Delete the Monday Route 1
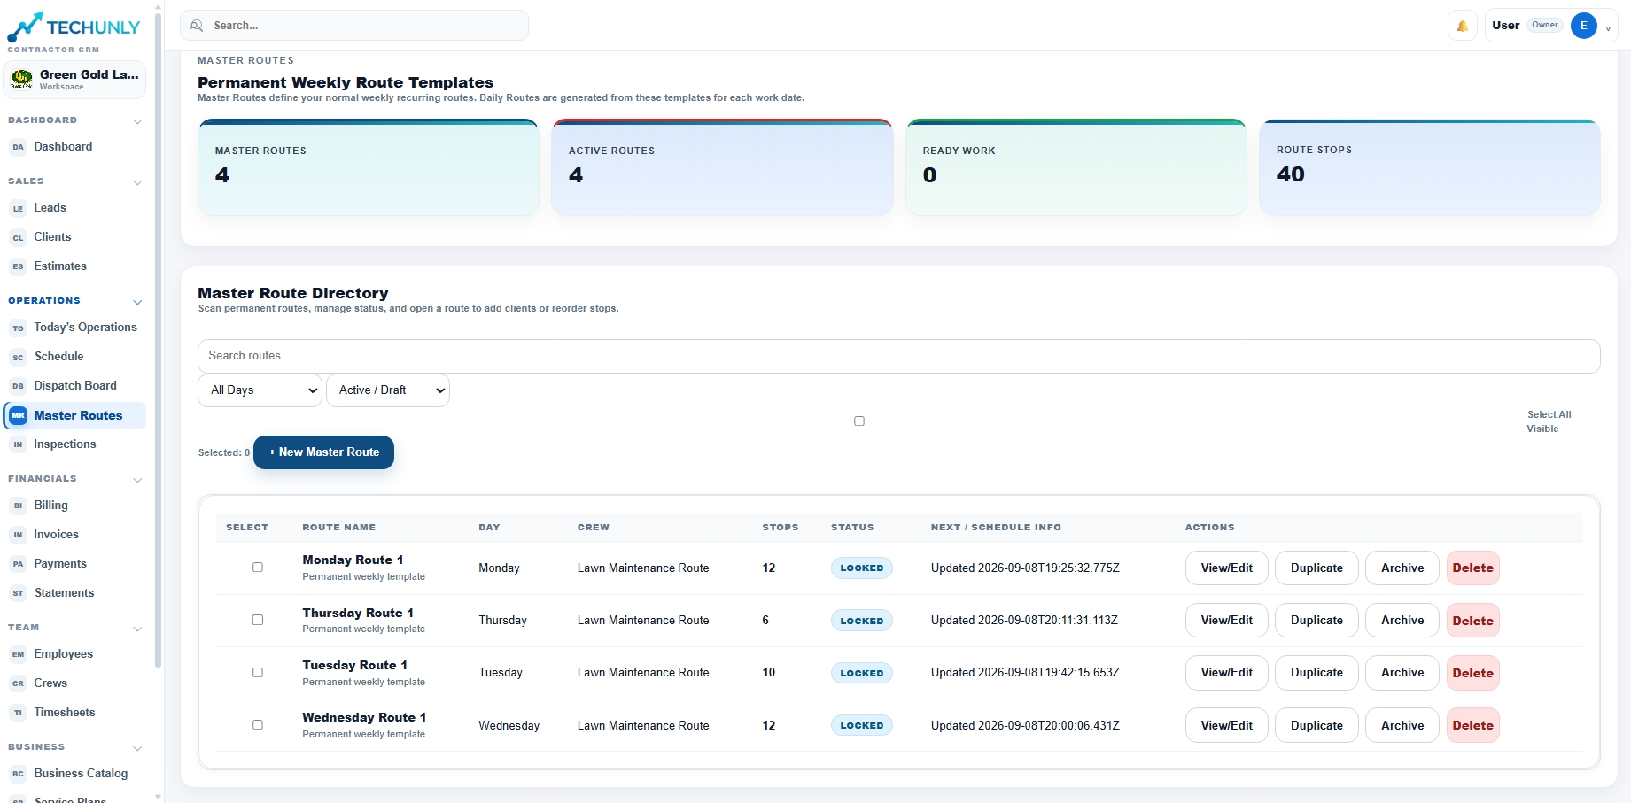Viewport: 1631px width, 803px height. pyautogui.click(x=1472, y=568)
